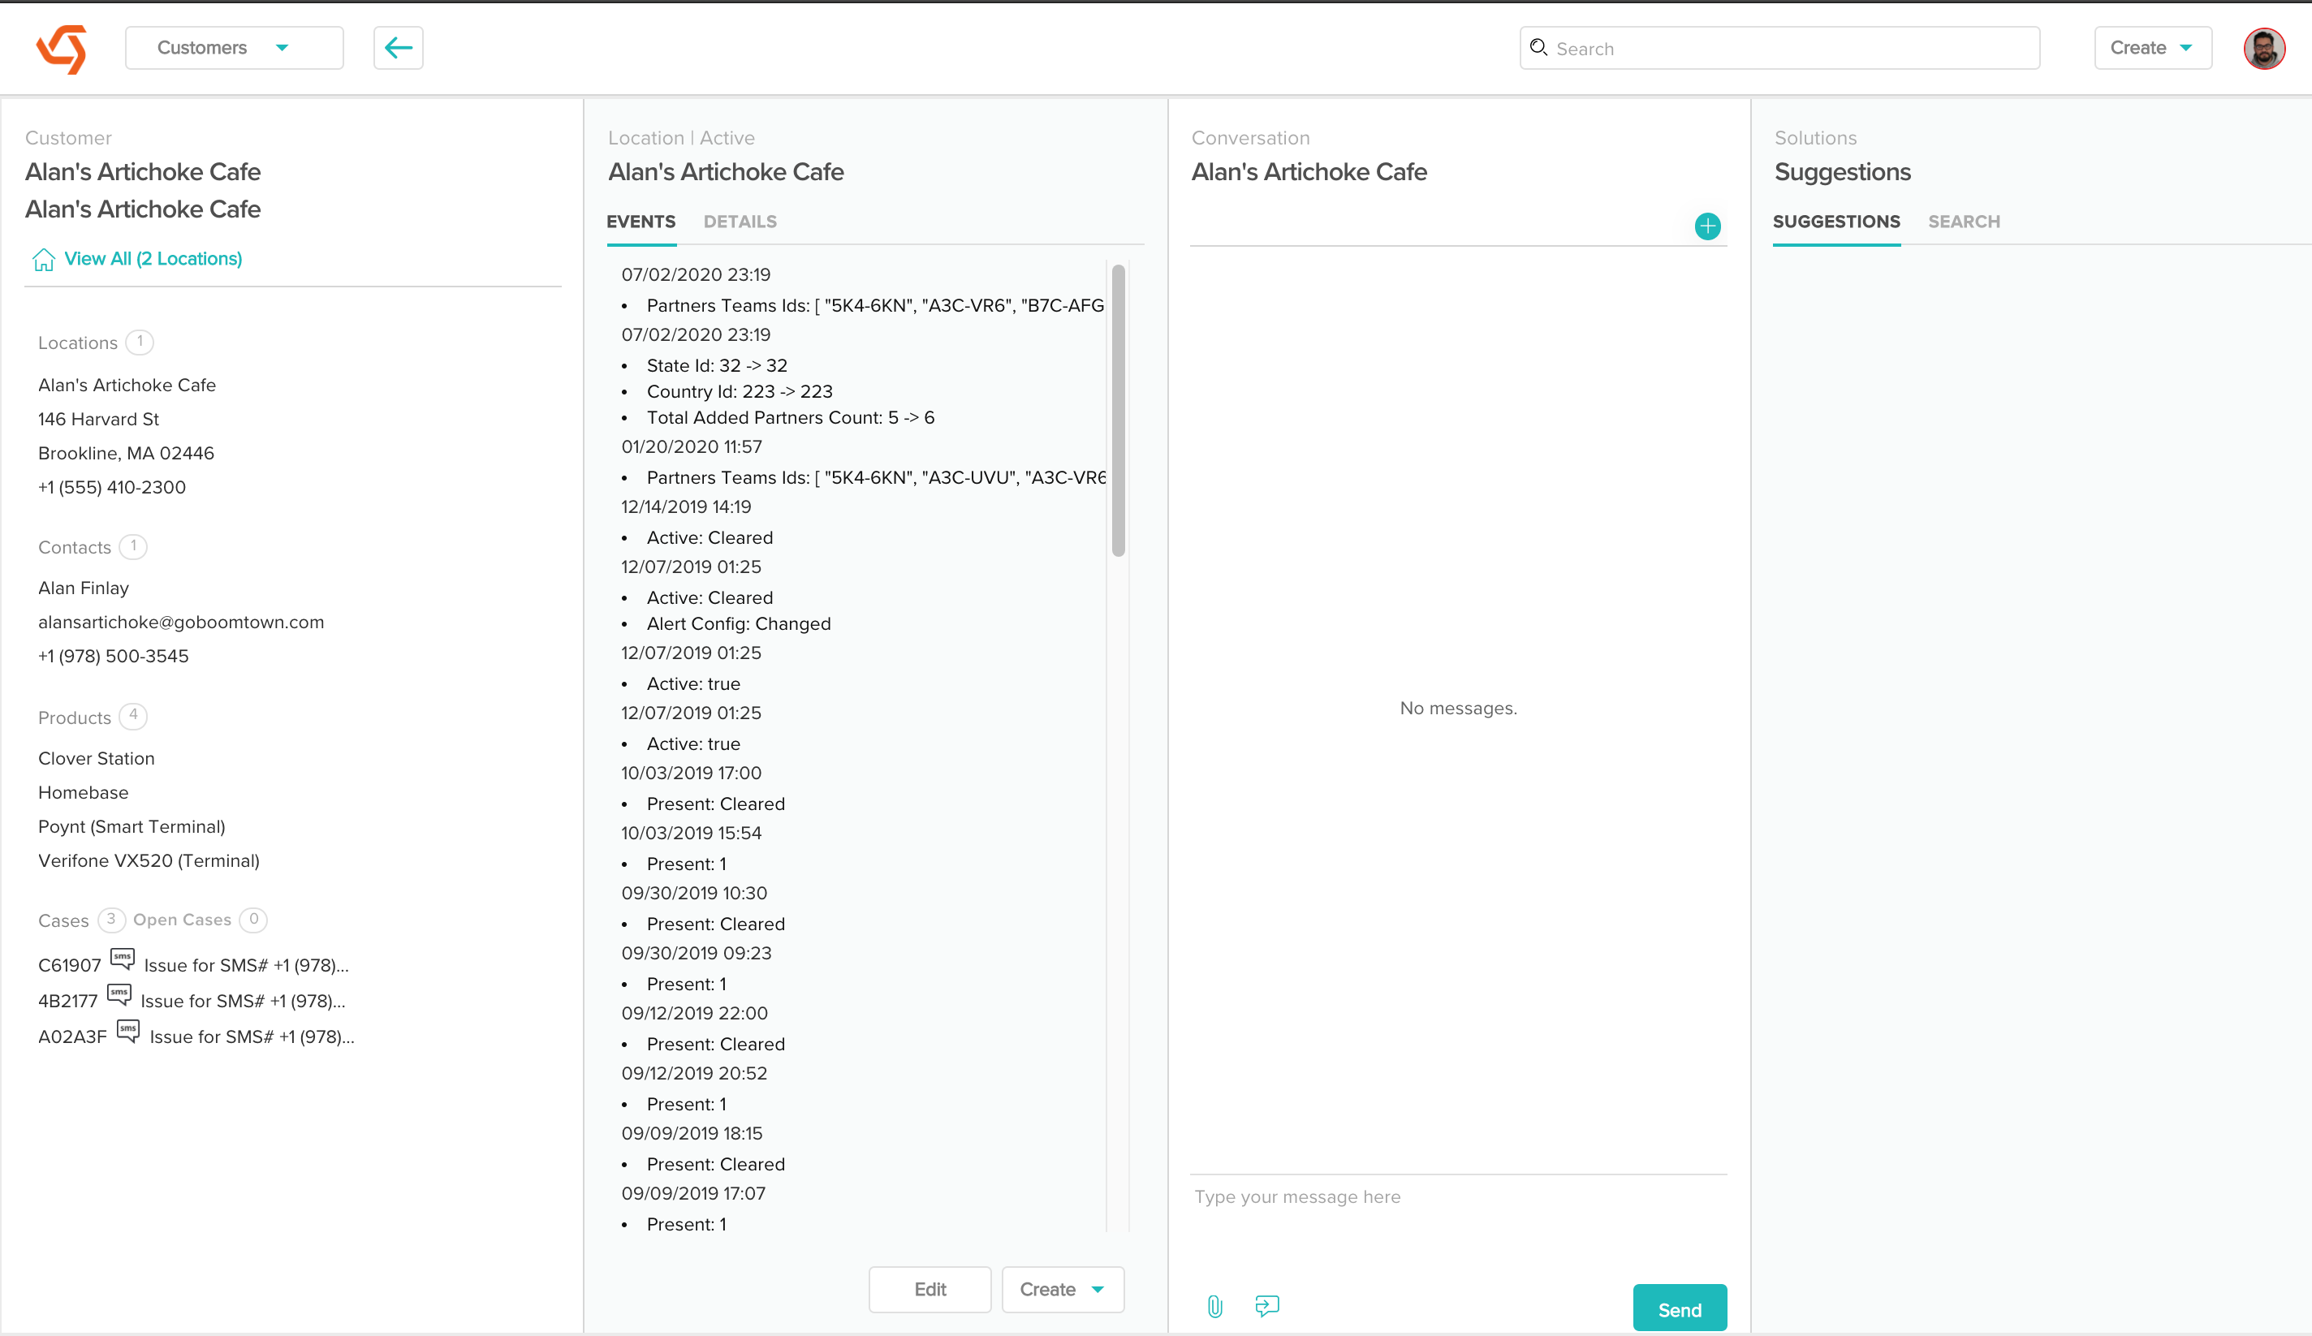Viewport: 2312px width, 1336px height.
Task: Click the SMS icon for case C61907
Action: pos(122,959)
